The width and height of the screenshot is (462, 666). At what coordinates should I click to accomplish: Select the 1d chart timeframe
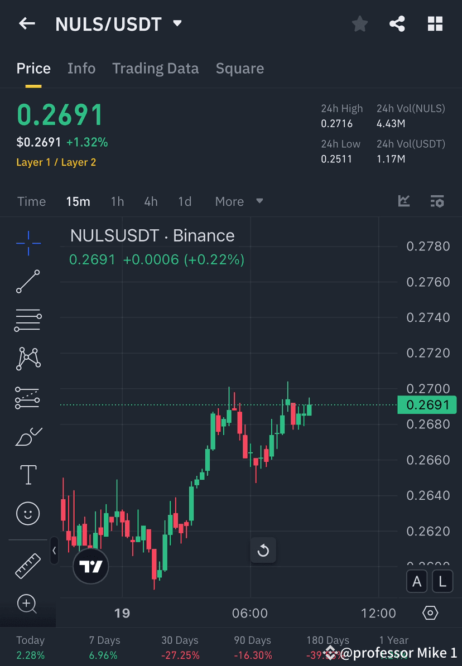pos(185,201)
